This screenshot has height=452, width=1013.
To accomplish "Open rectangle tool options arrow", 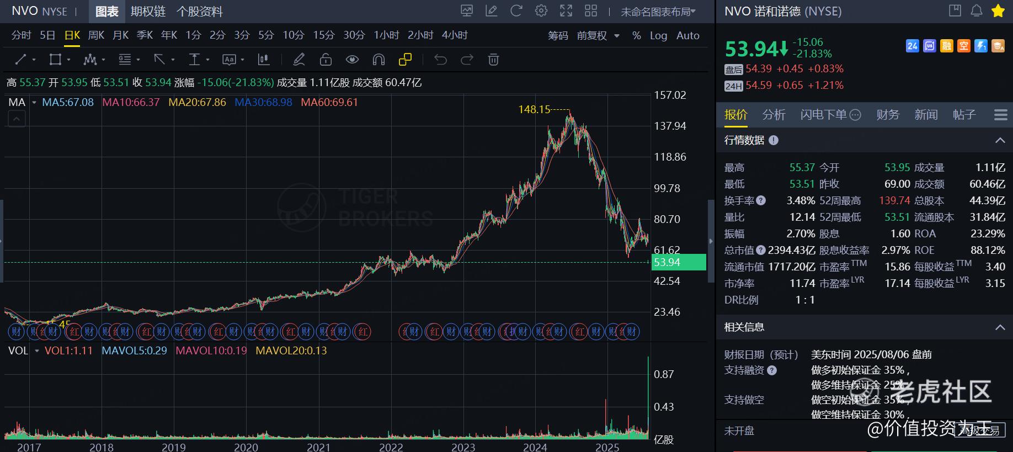I will 69,60.
